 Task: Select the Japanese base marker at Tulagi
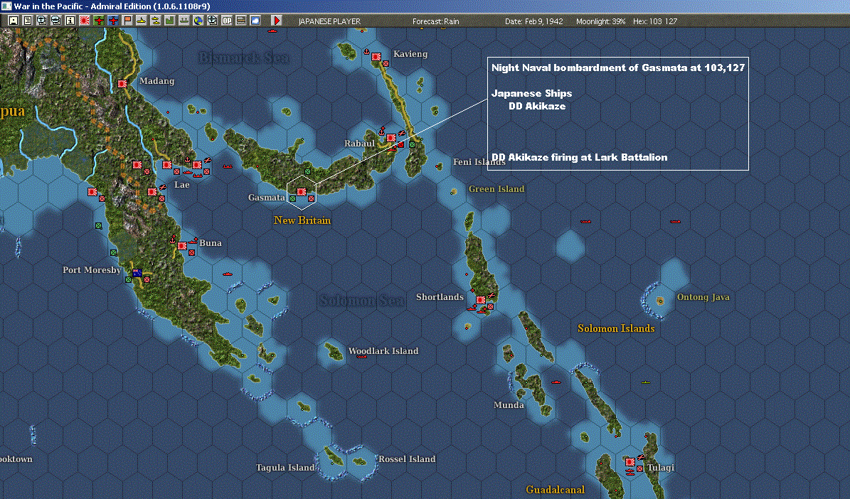click(630, 462)
